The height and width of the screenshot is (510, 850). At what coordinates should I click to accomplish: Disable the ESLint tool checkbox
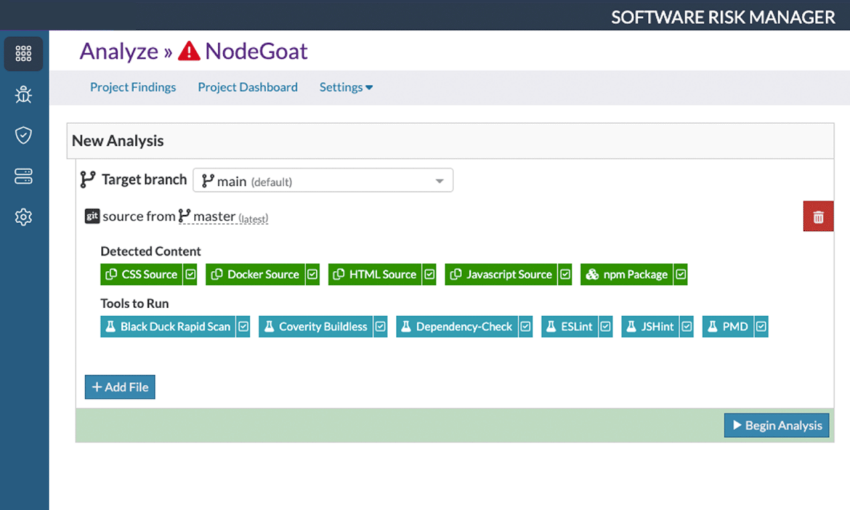605,327
